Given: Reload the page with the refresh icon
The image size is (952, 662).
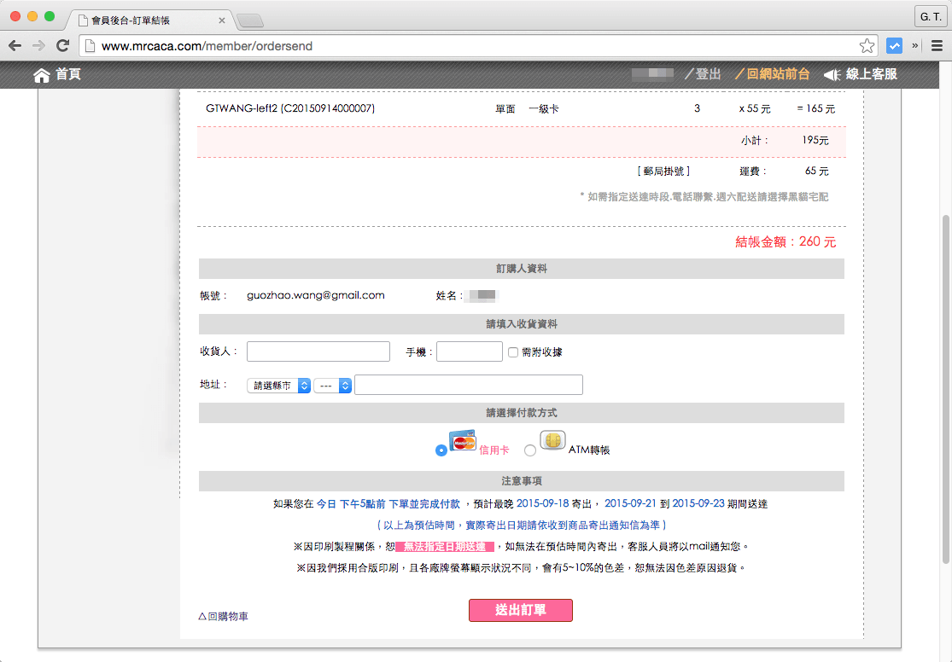Looking at the screenshot, I should (x=62, y=46).
